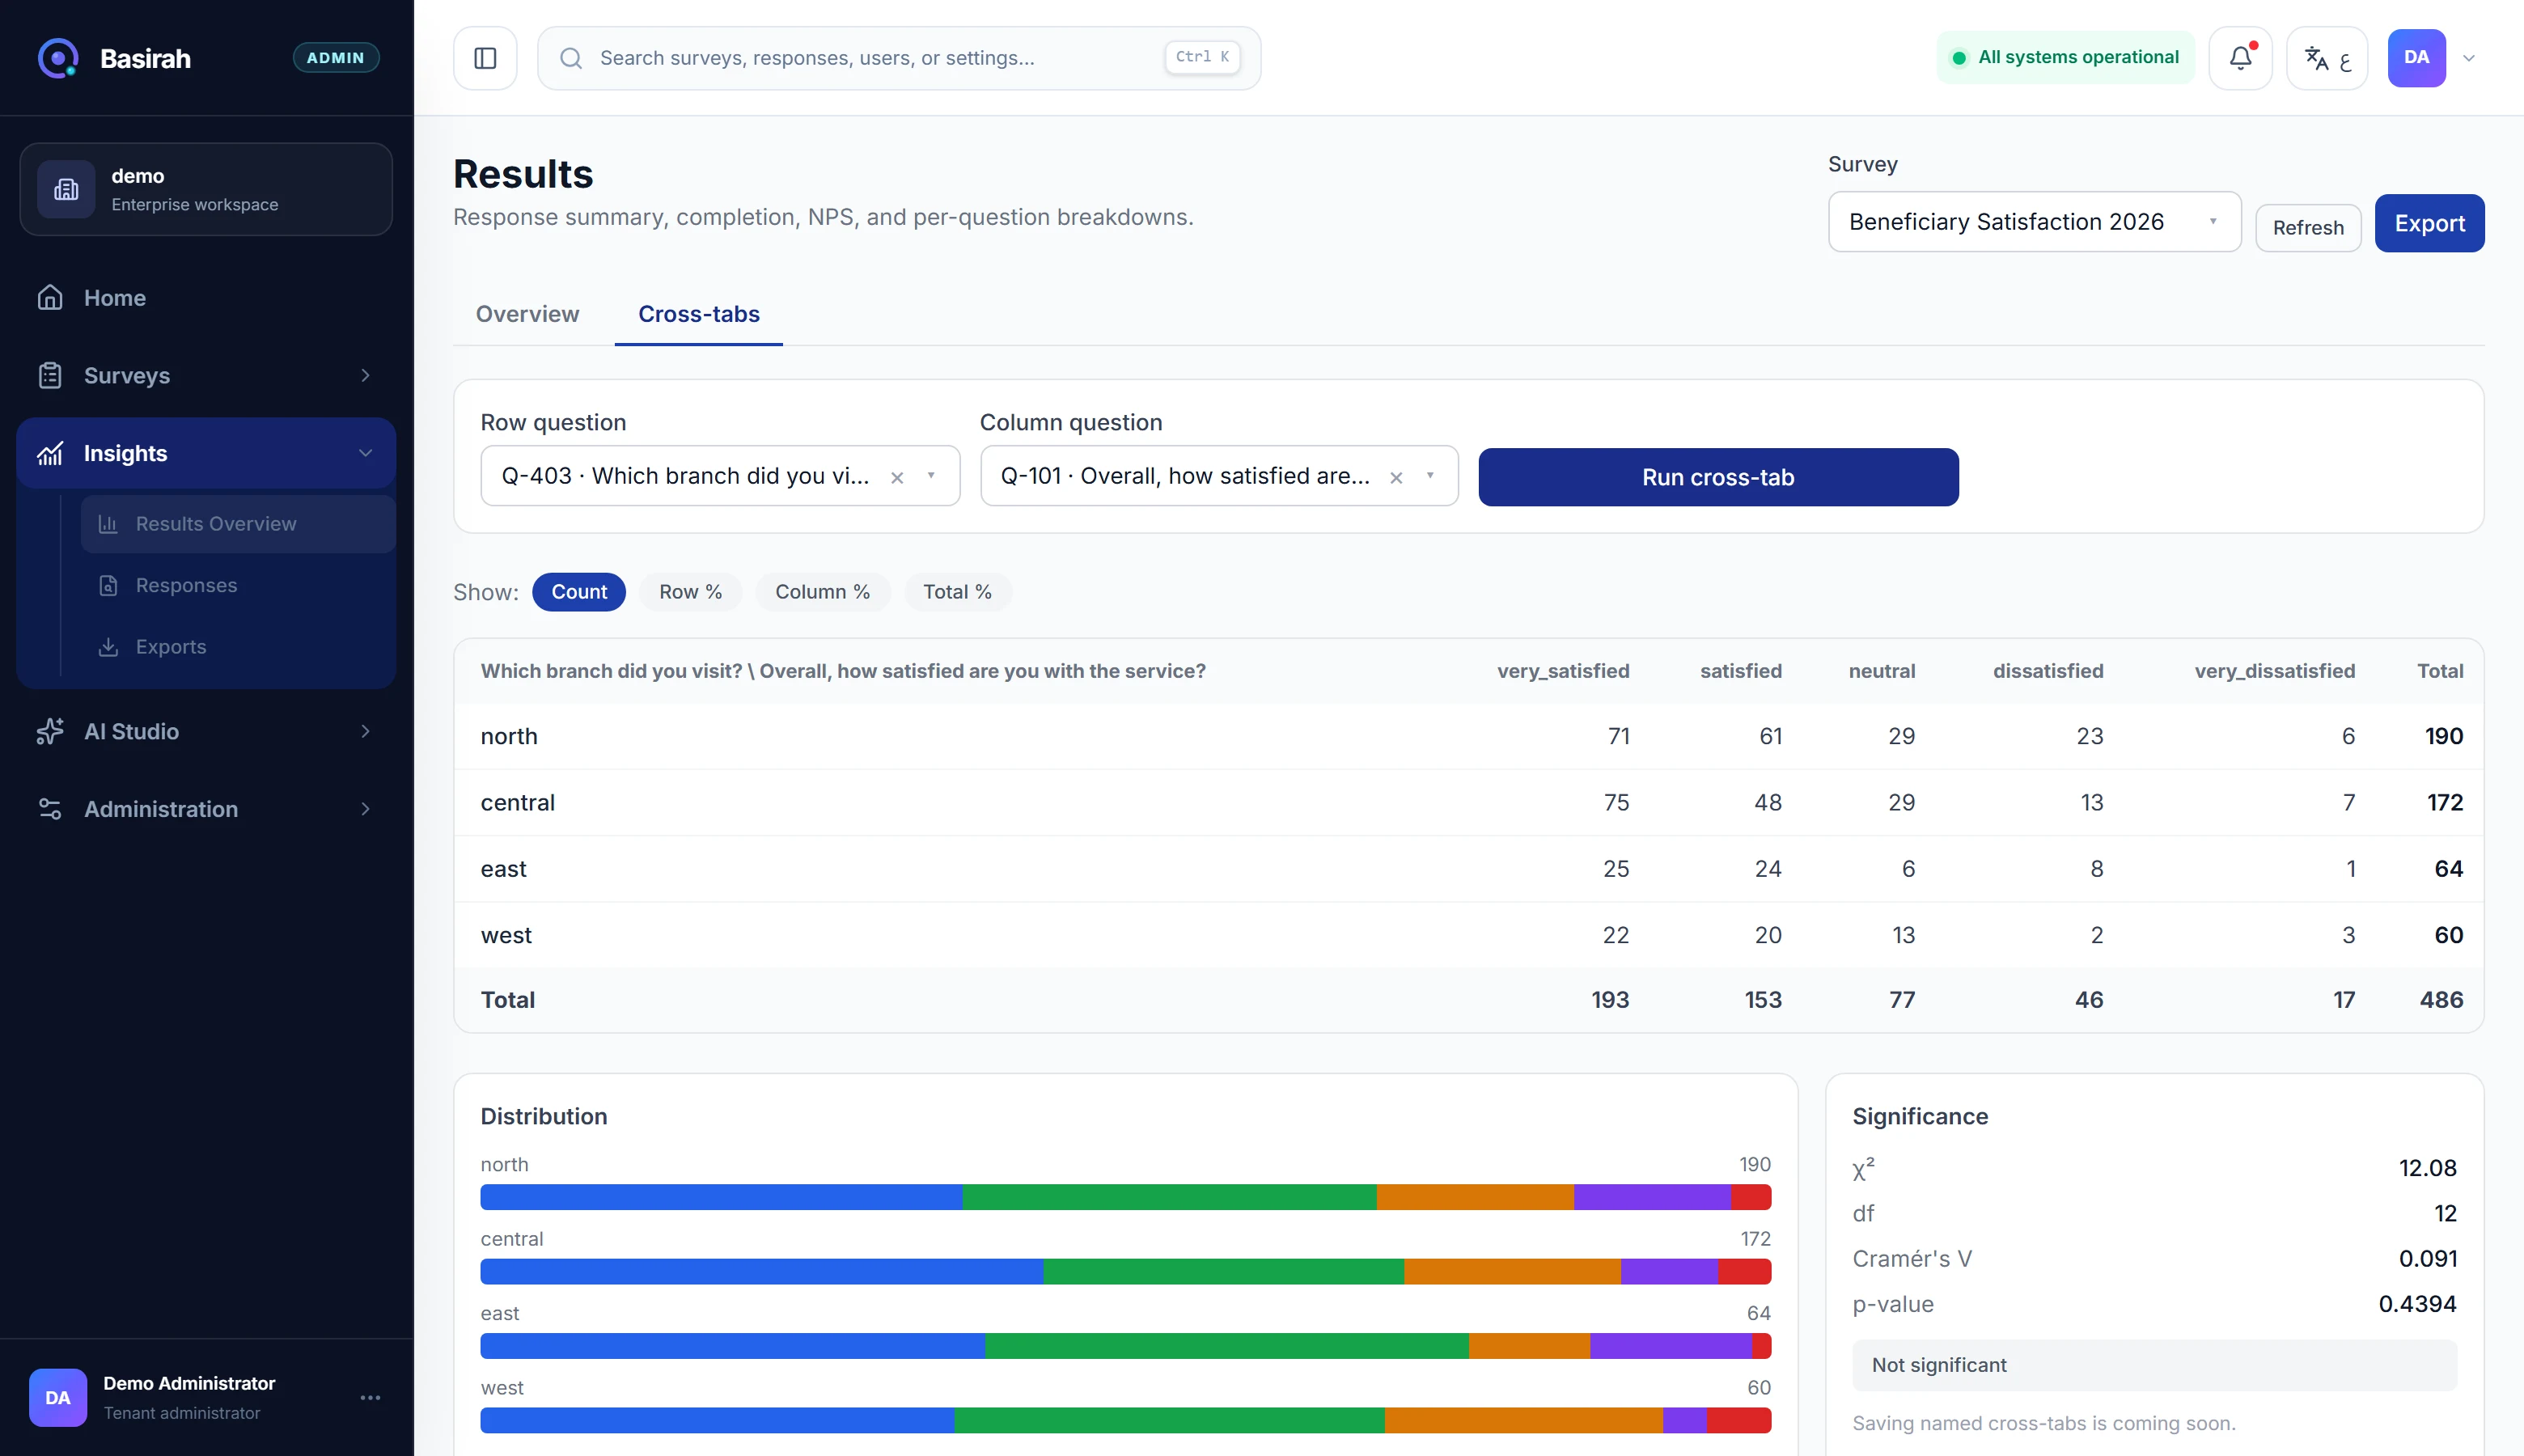Open the Demo Administrator more options

370,1398
